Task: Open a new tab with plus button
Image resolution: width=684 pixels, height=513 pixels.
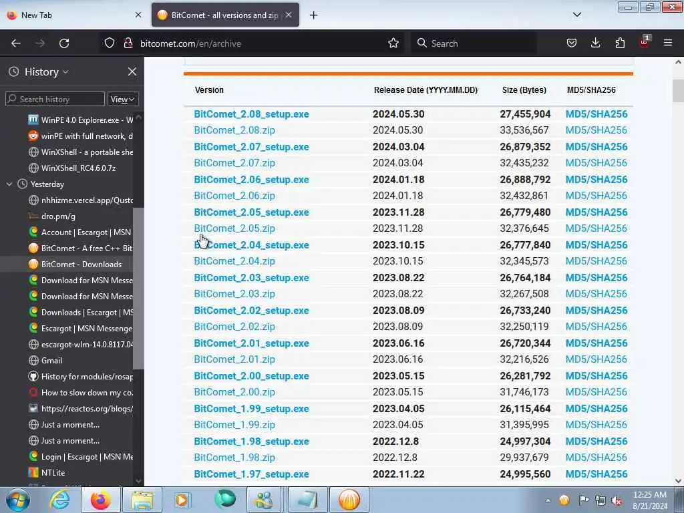Action: click(314, 15)
